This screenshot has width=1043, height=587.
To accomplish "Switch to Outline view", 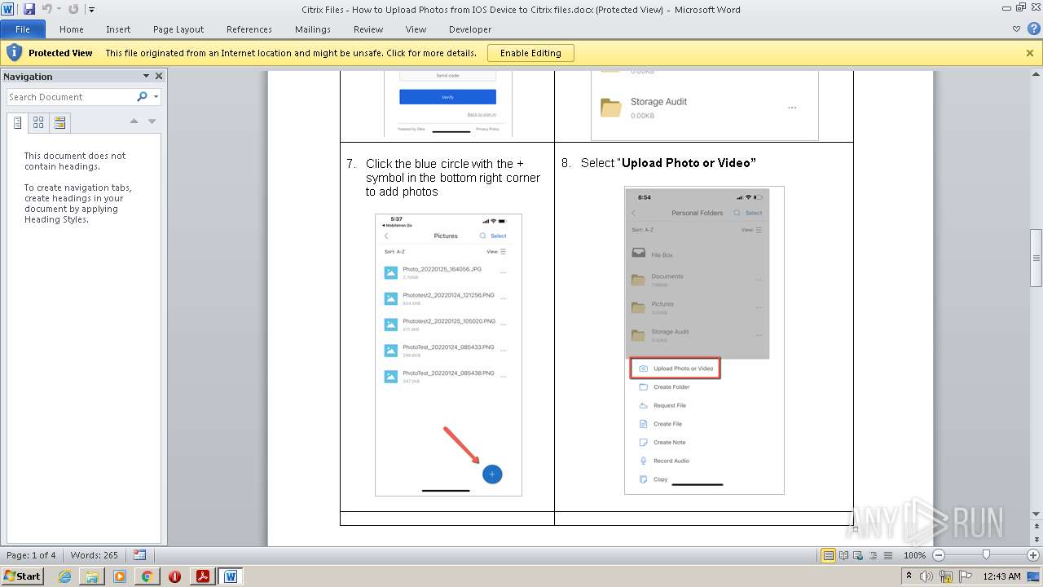I will (871, 555).
